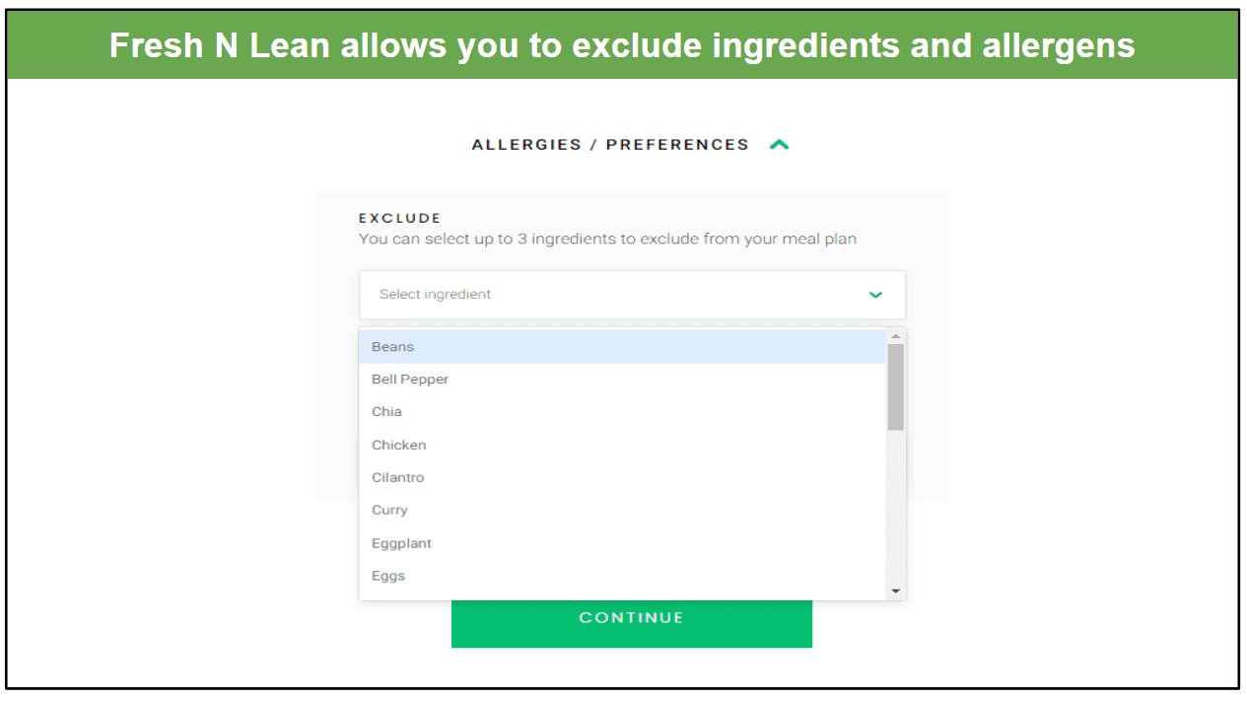Viewport: 1247px width, 701px height.
Task: Select the Cilantro option
Action: point(397,478)
